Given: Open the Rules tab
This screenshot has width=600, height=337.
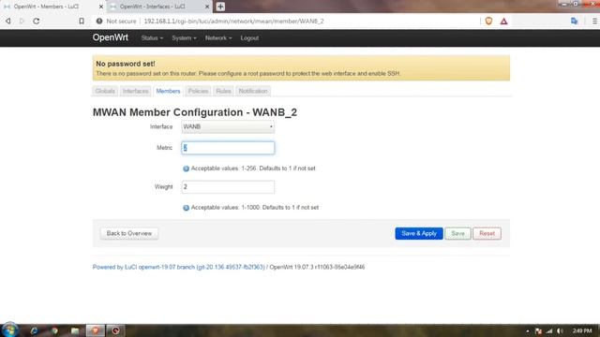Looking at the screenshot, I should coord(223,91).
